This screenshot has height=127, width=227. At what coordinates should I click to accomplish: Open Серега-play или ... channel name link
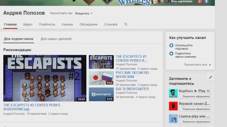[194, 116]
